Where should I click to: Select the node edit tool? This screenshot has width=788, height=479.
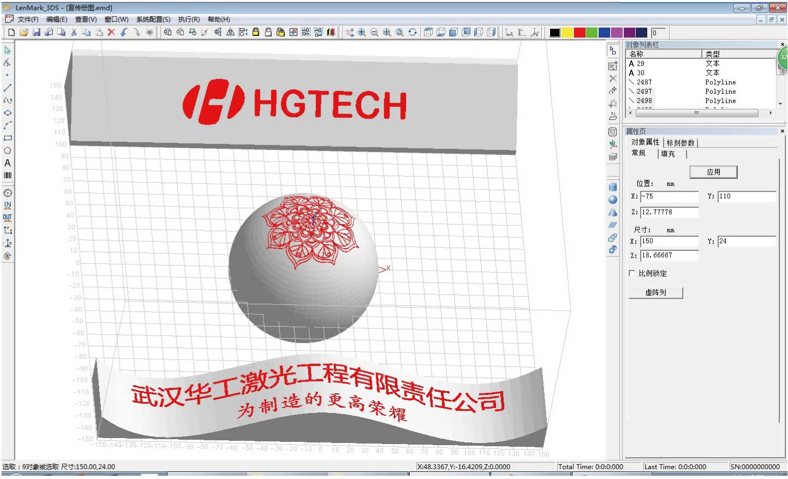[8, 63]
